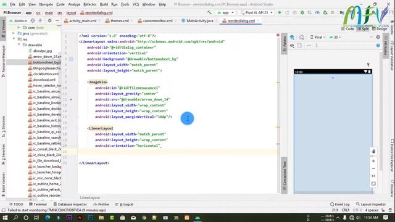Viewport: 395px width, 222px height.
Task: Open the Database Inspector tool window
Action: coord(70,204)
